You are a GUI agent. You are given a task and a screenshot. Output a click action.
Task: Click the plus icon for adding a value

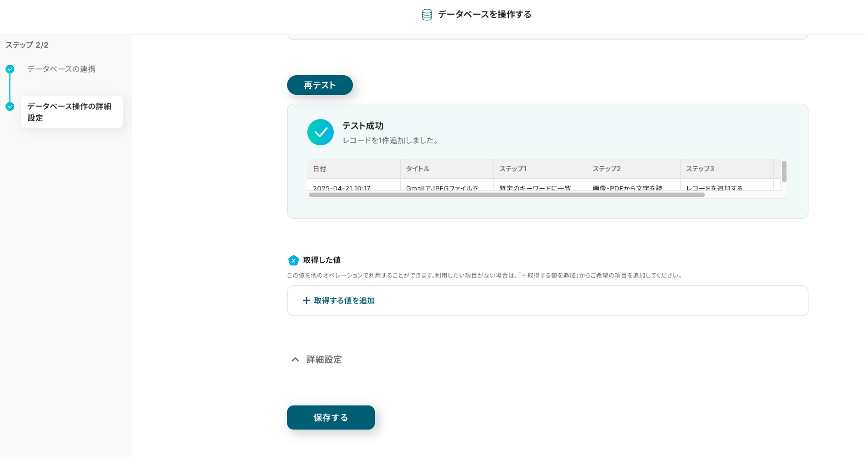pyautogui.click(x=306, y=301)
